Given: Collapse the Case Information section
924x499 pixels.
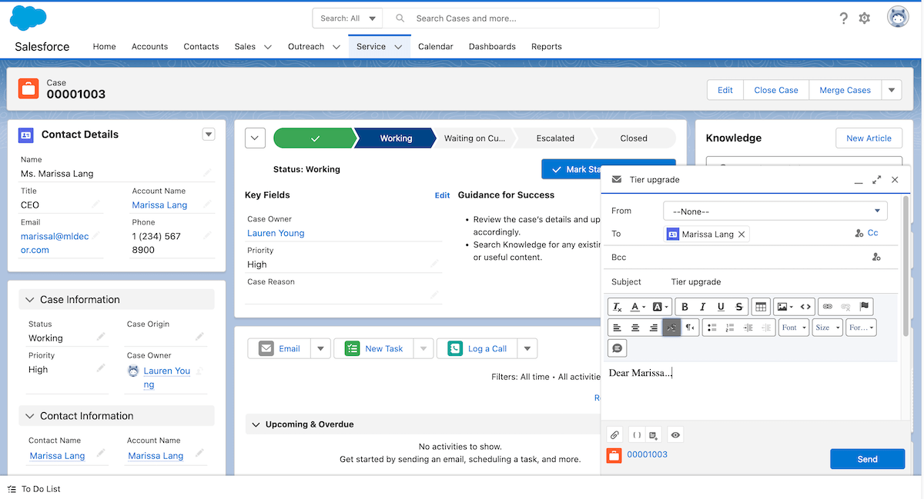Looking at the screenshot, I should (31, 300).
